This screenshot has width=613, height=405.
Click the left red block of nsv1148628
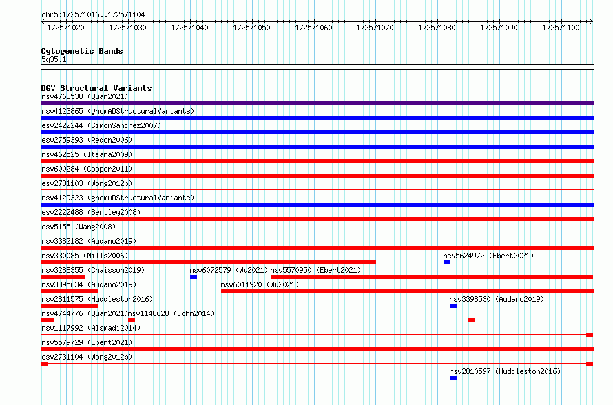(132, 320)
